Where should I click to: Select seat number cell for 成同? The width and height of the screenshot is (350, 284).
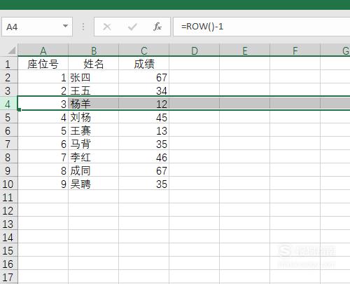tap(43, 170)
